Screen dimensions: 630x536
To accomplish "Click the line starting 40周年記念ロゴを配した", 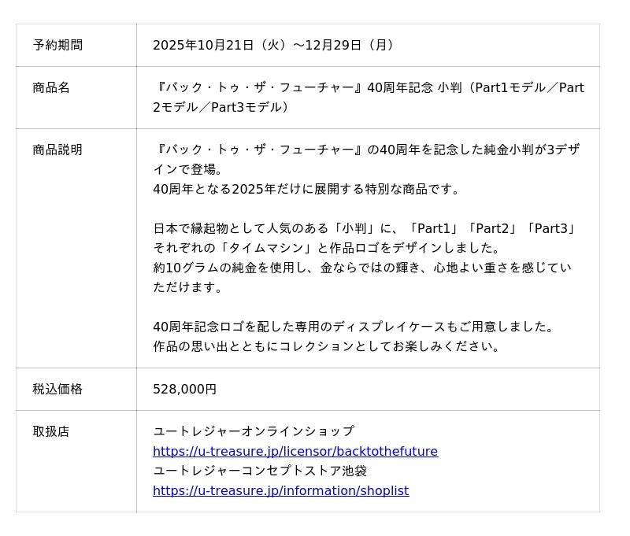I will 354,327.
